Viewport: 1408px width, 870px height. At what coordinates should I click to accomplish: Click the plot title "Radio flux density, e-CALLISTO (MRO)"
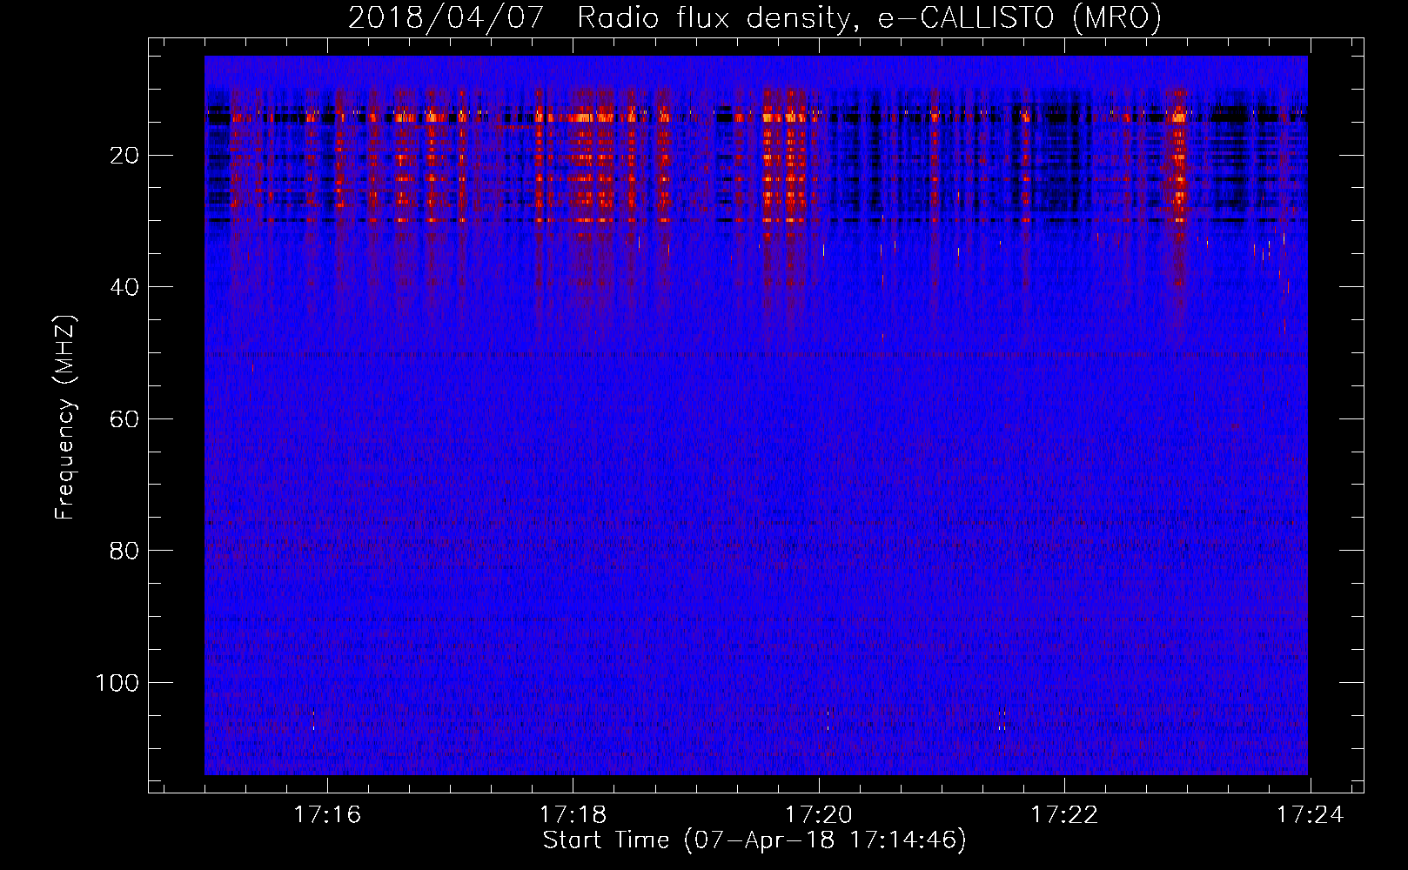[x=869, y=17]
